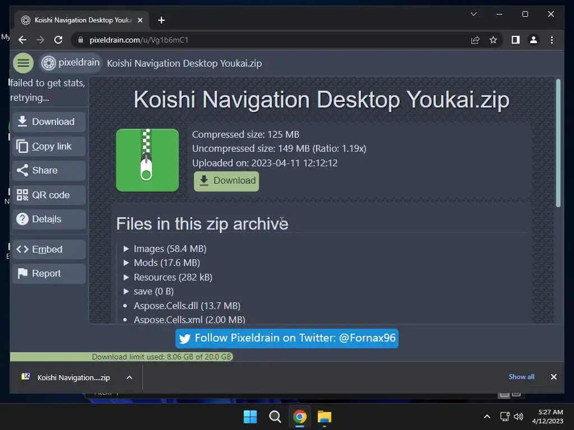The width and height of the screenshot is (574, 430).
Task: Open the pixeldrain hamburger menu
Action: (x=23, y=63)
